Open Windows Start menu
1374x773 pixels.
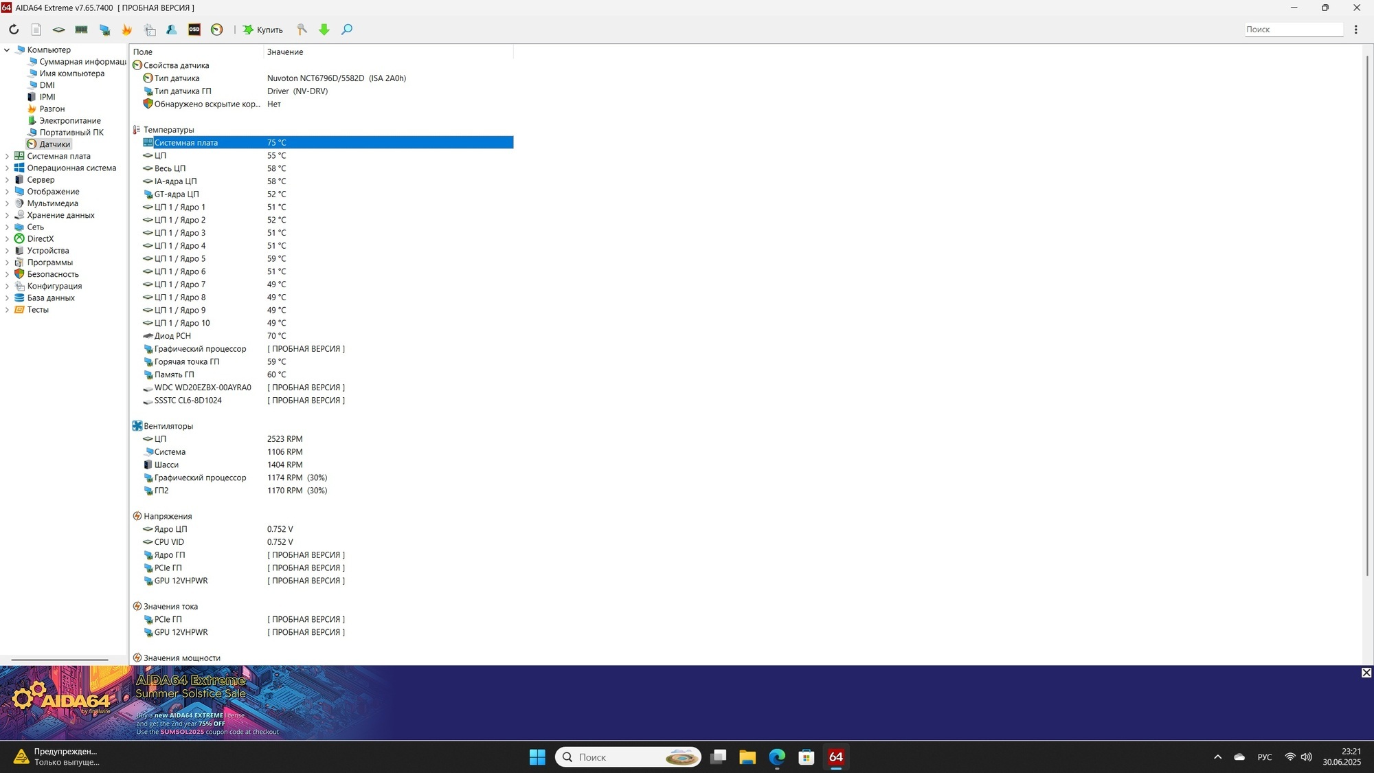(537, 757)
